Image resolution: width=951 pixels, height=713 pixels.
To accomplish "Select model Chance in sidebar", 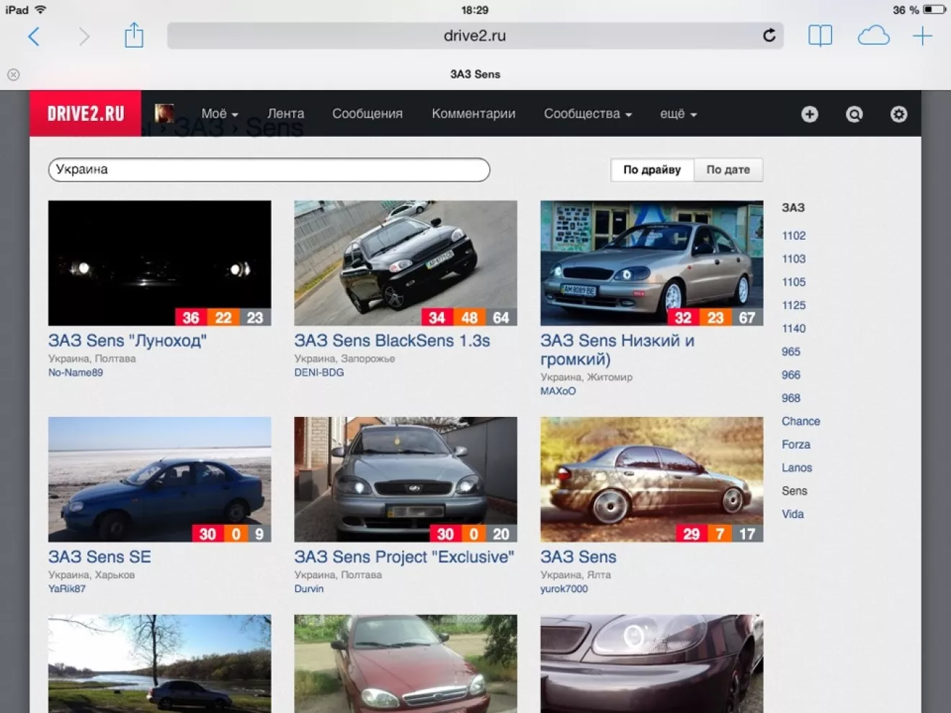I will 801,421.
